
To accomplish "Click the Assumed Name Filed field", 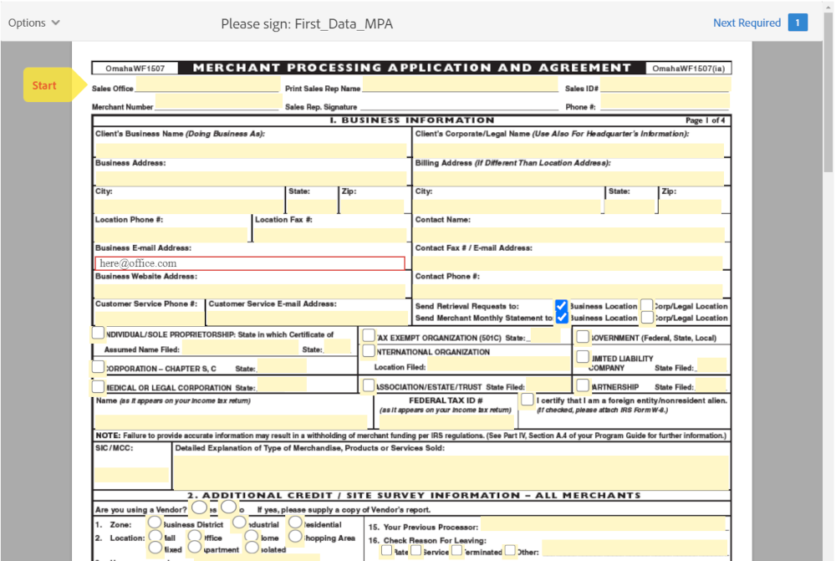I will (x=241, y=349).
